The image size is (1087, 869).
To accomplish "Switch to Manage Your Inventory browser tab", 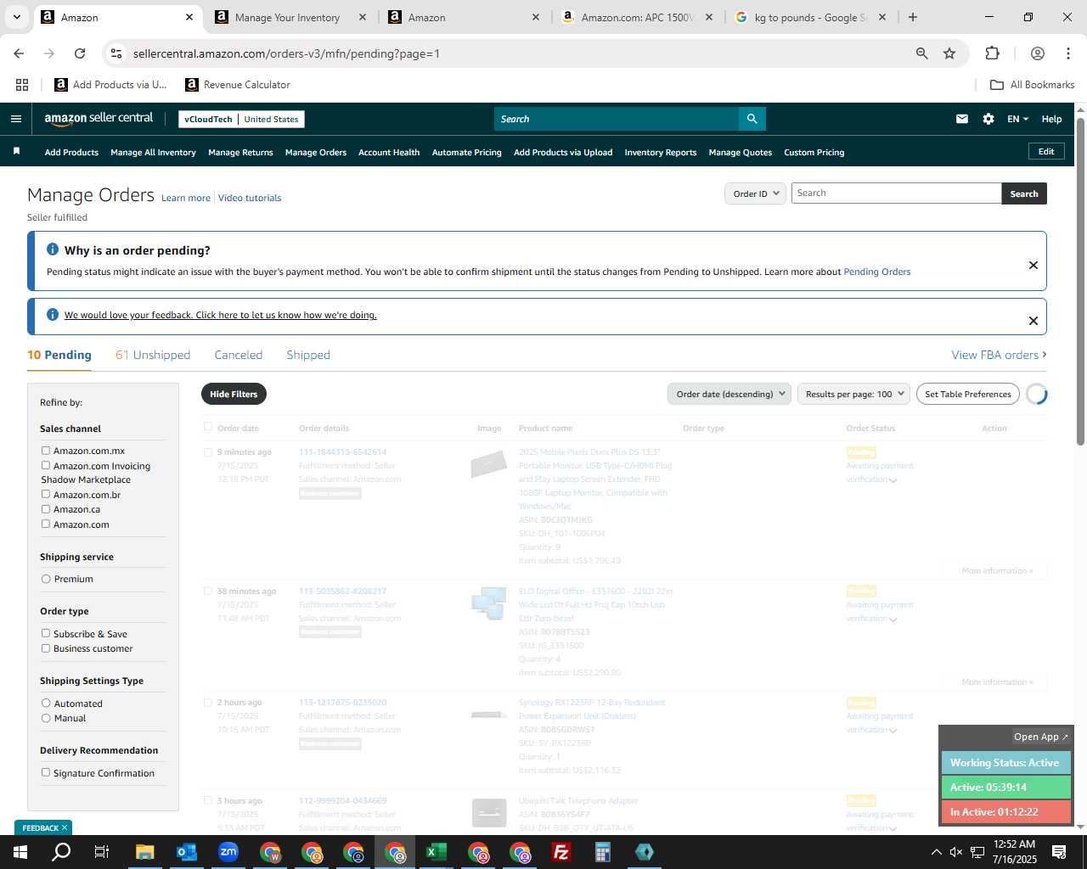I will point(287,17).
